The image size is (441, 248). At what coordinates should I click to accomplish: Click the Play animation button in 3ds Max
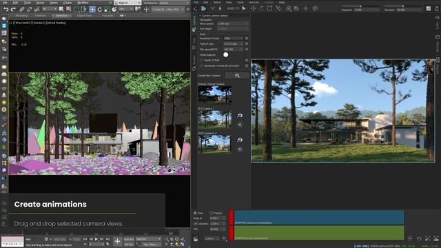[x=96, y=239]
